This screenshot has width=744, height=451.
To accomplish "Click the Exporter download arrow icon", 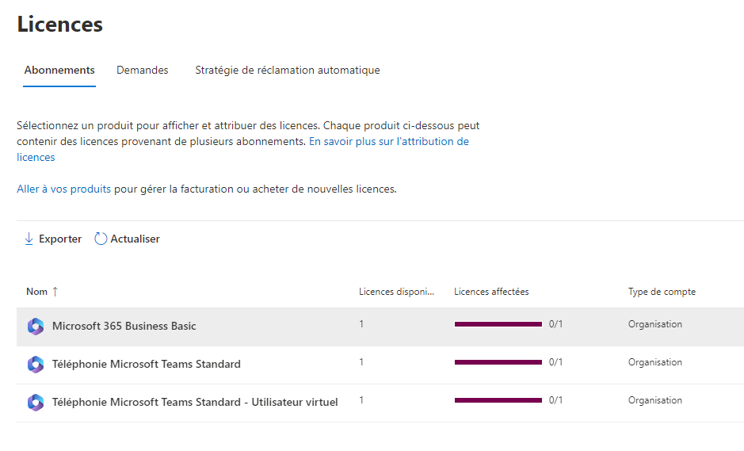I will tap(29, 239).
